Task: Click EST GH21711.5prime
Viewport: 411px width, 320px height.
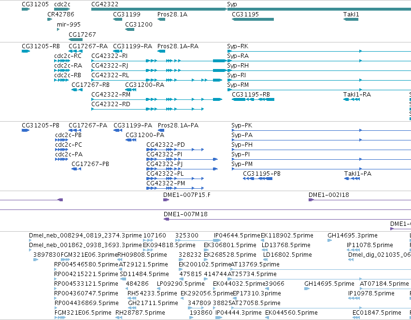Action: pyautogui.click(x=153, y=303)
